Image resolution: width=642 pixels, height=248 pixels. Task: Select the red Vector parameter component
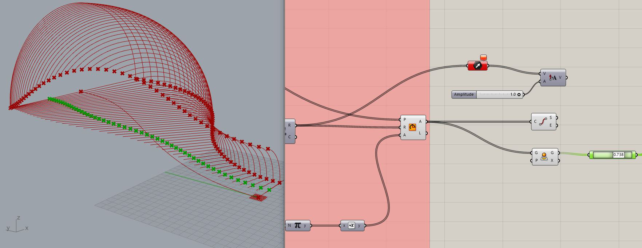click(x=477, y=66)
